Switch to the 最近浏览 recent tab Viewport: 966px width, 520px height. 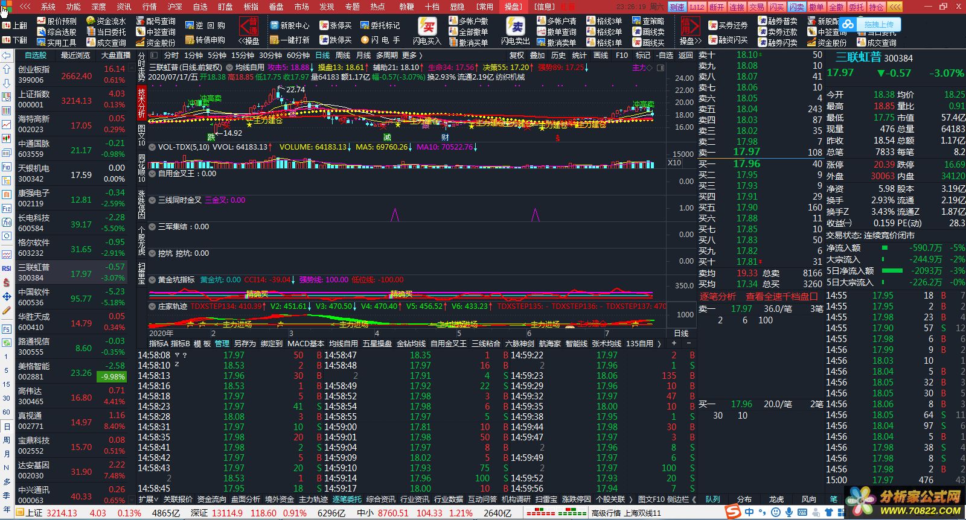coord(75,55)
